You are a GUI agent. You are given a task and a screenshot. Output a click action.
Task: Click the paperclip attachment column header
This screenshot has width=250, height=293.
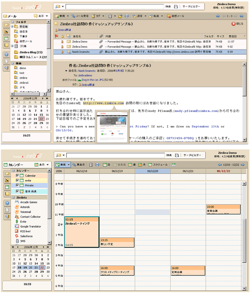pos(101,36)
